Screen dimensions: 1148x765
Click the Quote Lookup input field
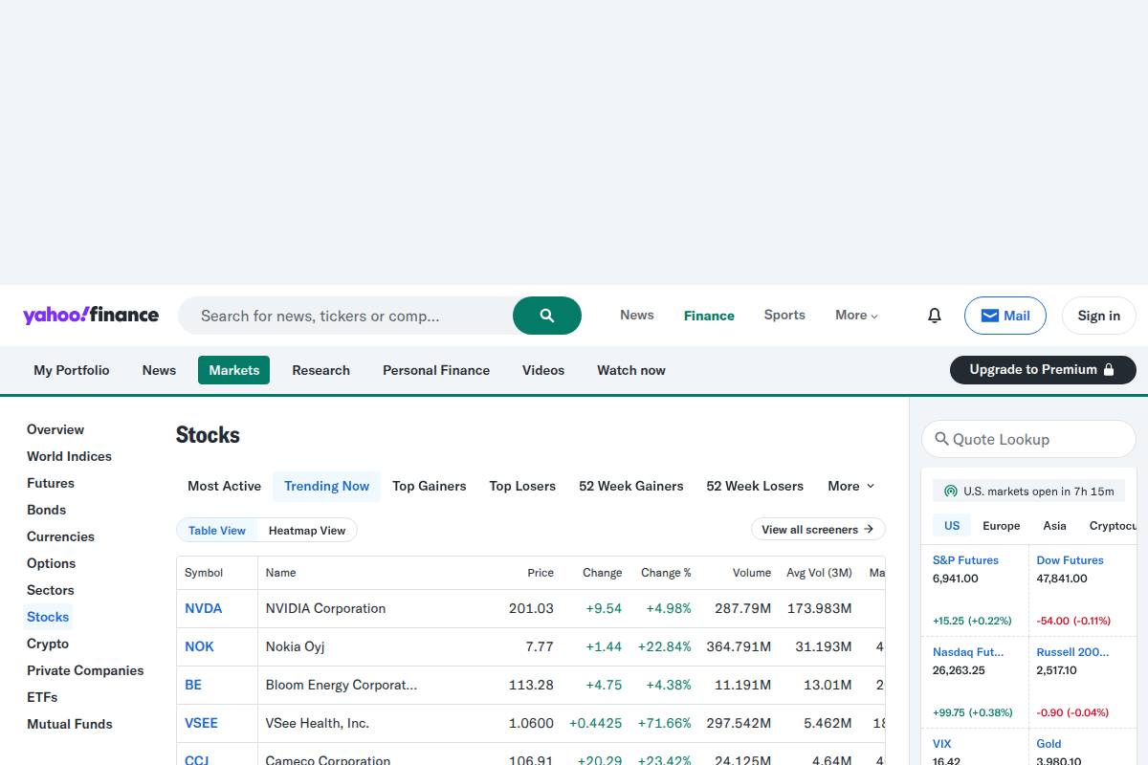coord(1028,439)
